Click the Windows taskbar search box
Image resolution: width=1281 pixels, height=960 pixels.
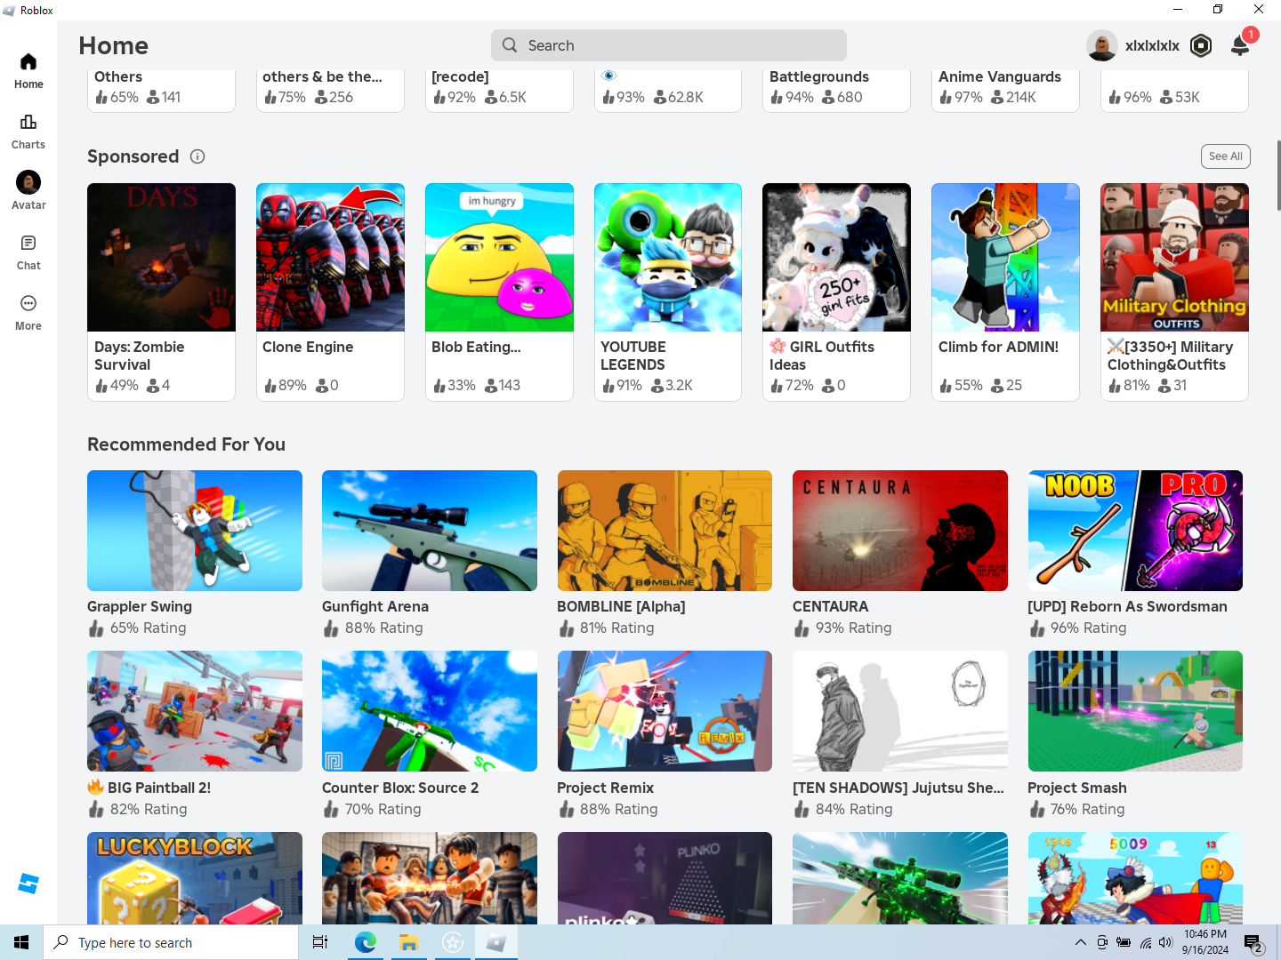(171, 942)
